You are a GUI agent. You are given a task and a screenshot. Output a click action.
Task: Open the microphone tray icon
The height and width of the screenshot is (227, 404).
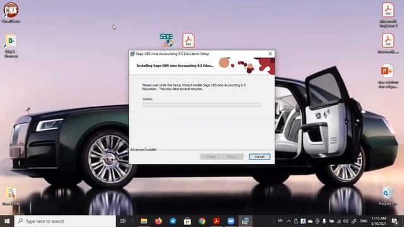pos(324,221)
